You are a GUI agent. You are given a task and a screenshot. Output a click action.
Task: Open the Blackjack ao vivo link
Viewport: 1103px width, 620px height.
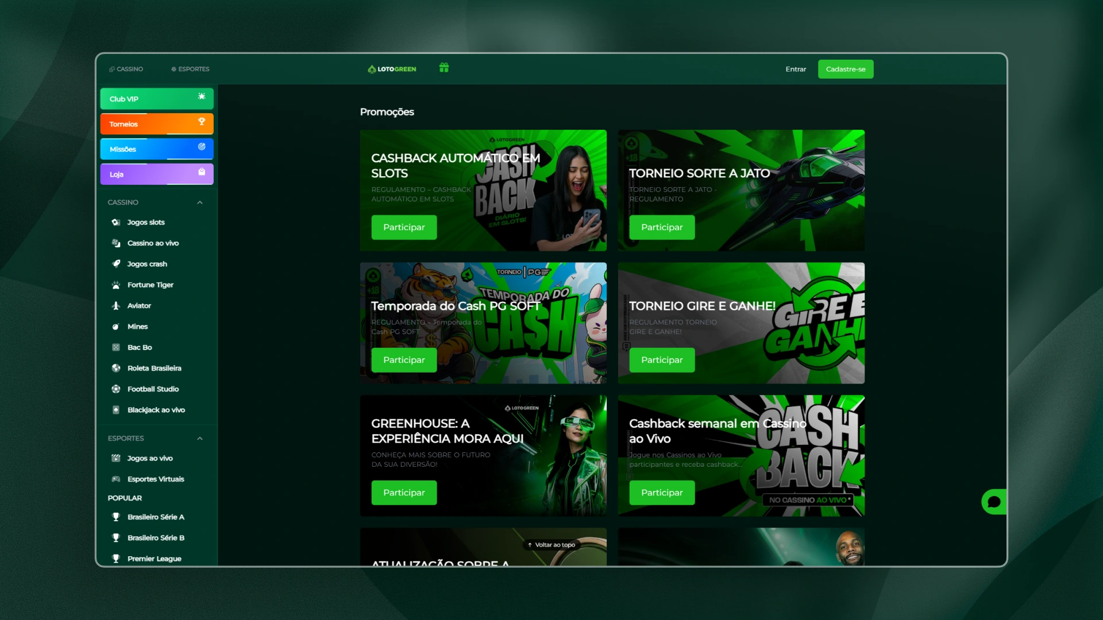[156, 410]
